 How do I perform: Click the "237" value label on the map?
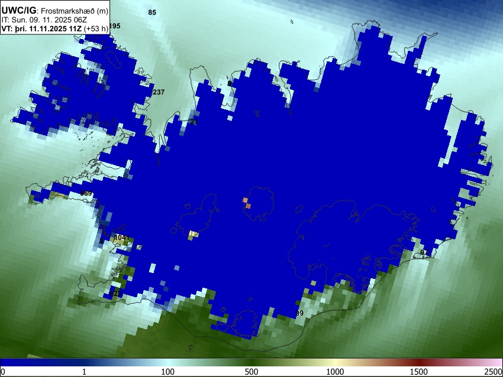tap(159, 92)
